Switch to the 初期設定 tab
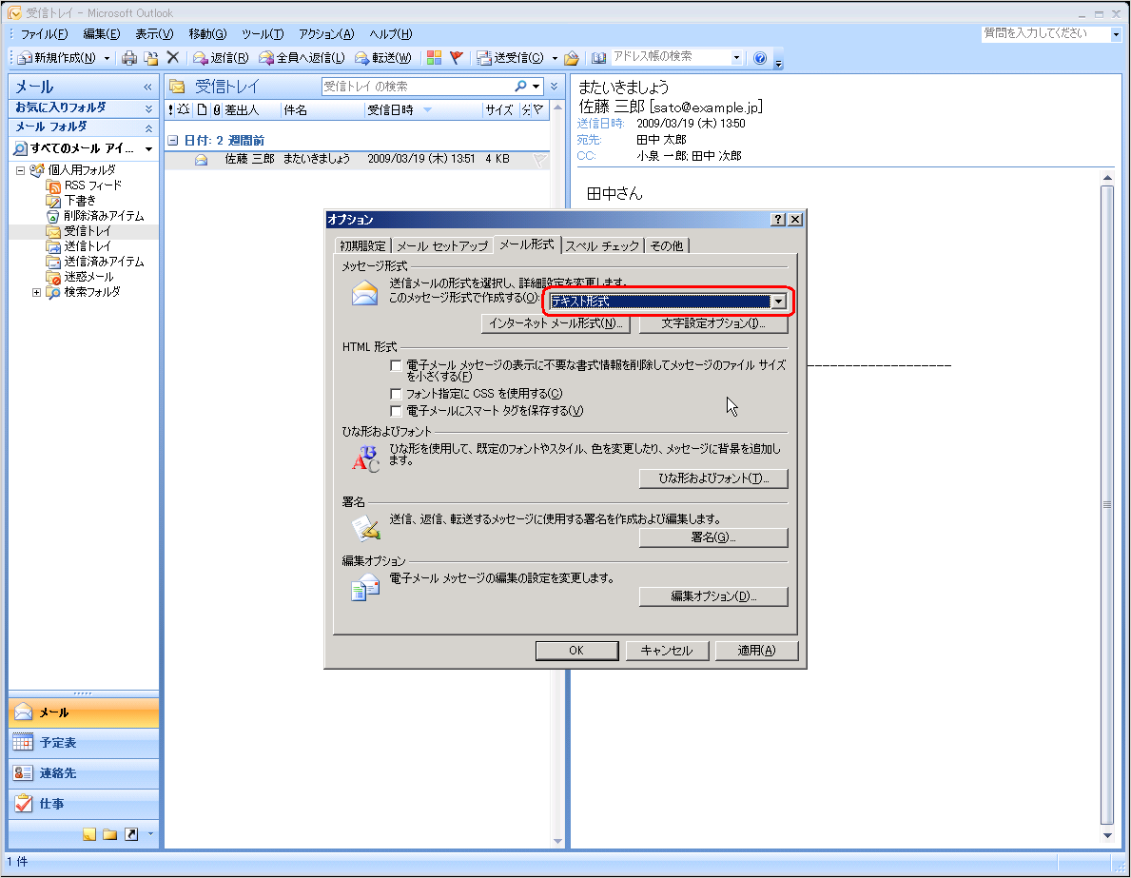Image resolution: width=1131 pixels, height=878 pixels. [362, 246]
